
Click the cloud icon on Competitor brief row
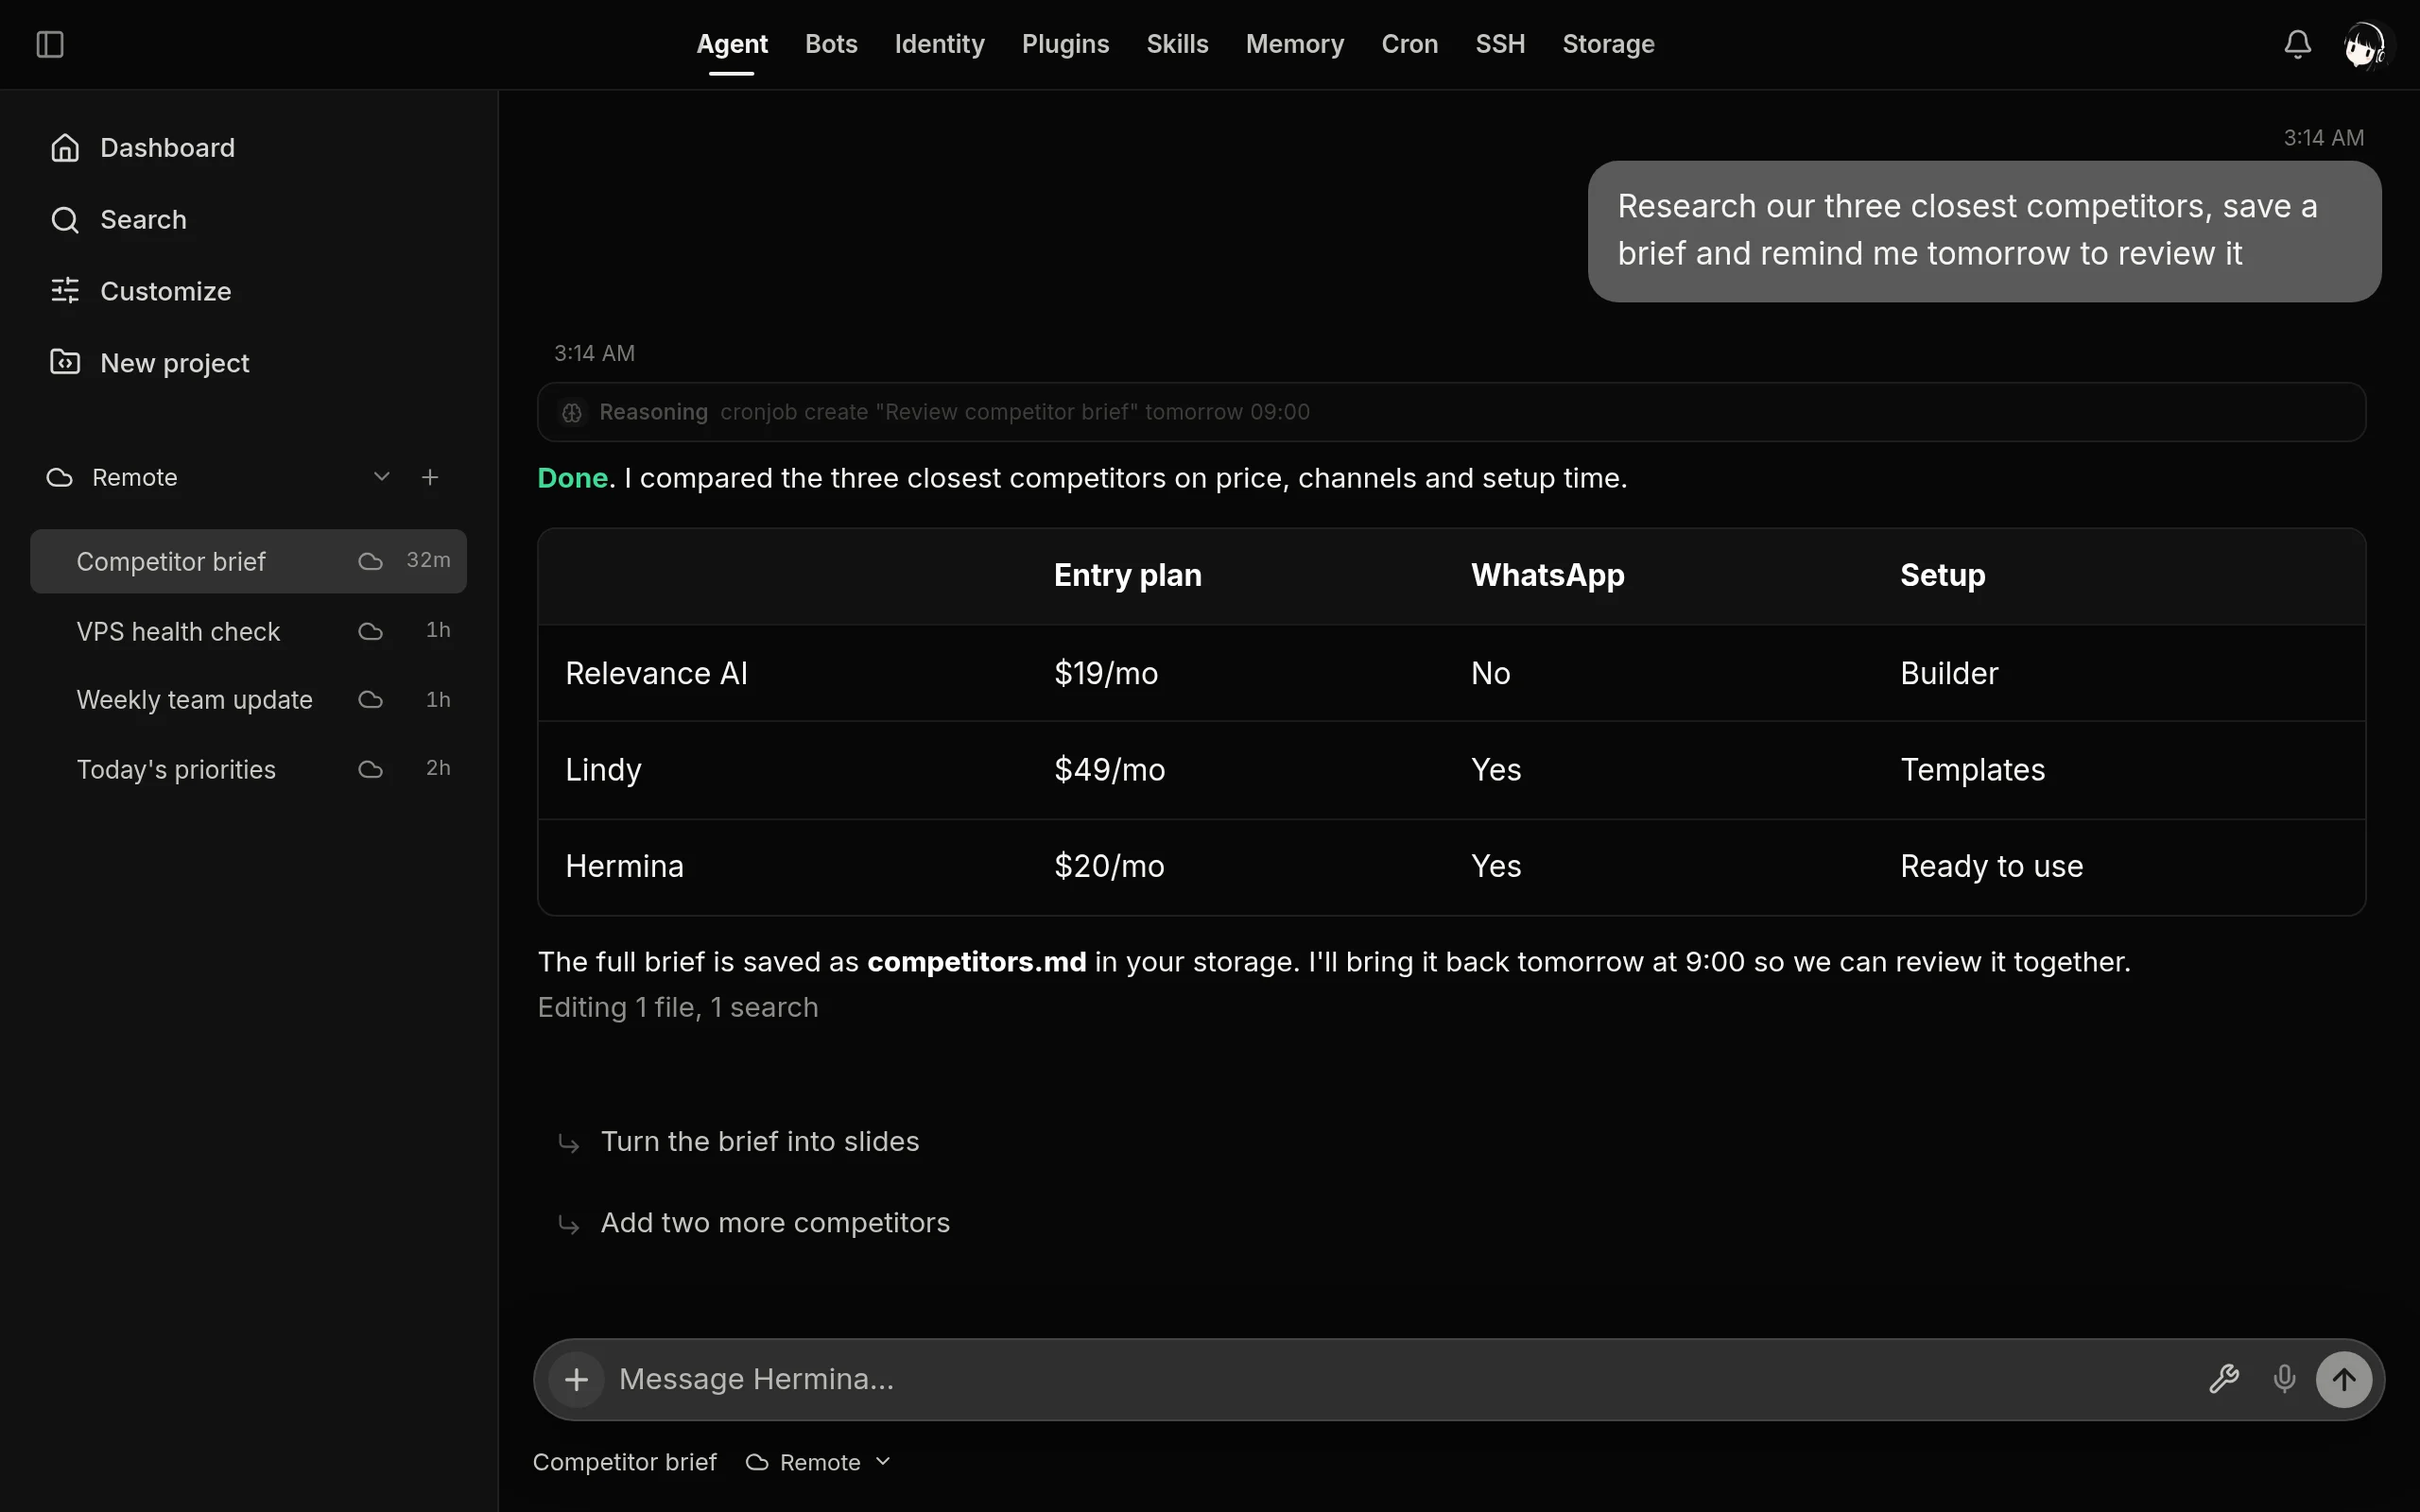[371, 562]
